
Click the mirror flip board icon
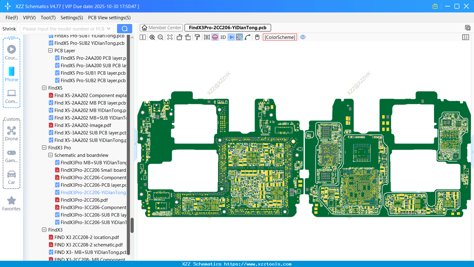pyautogui.click(x=207, y=37)
